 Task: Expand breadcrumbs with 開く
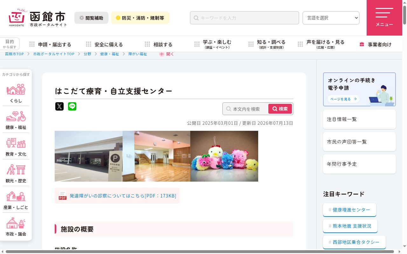click(167, 54)
